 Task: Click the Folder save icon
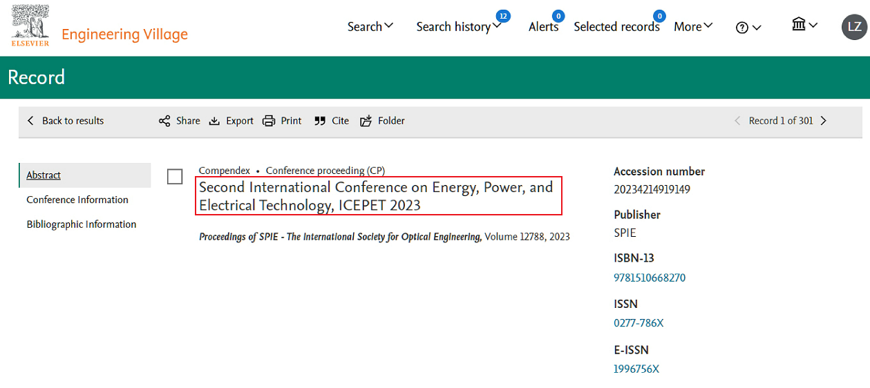[366, 121]
